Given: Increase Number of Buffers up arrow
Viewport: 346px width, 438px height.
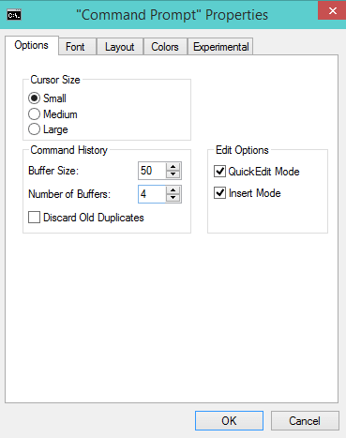Looking at the screenshot, I should (173, 190).
